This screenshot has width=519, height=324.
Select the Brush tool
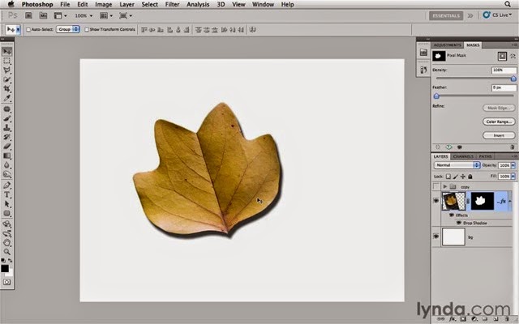tap(6, 118)
